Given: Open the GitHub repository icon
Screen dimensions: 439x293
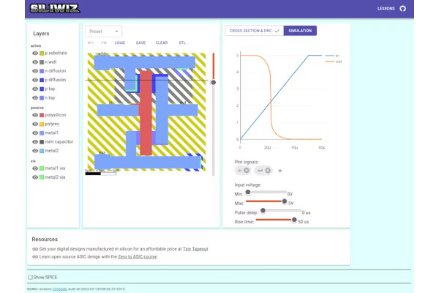Looking at the screenshot, I should 402,9.
